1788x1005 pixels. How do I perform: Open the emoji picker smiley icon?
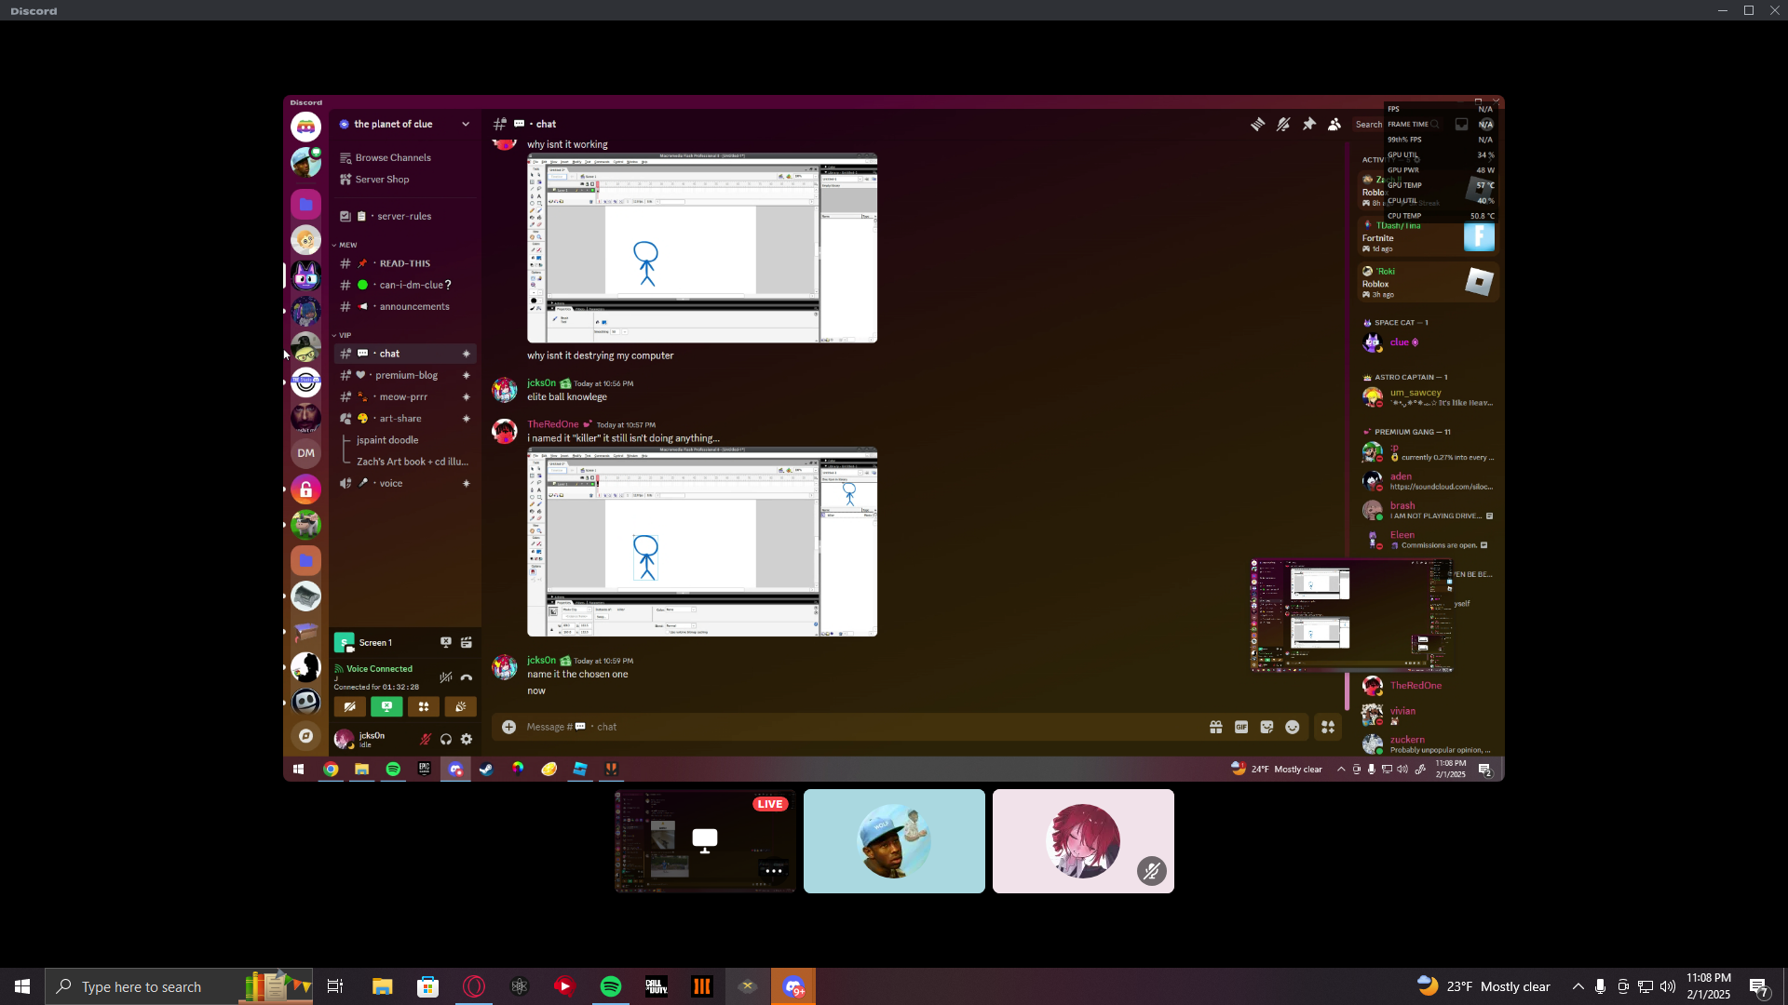(x=1293, y=728)
